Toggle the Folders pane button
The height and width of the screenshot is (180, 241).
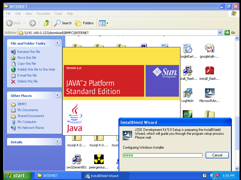point(84,23)
